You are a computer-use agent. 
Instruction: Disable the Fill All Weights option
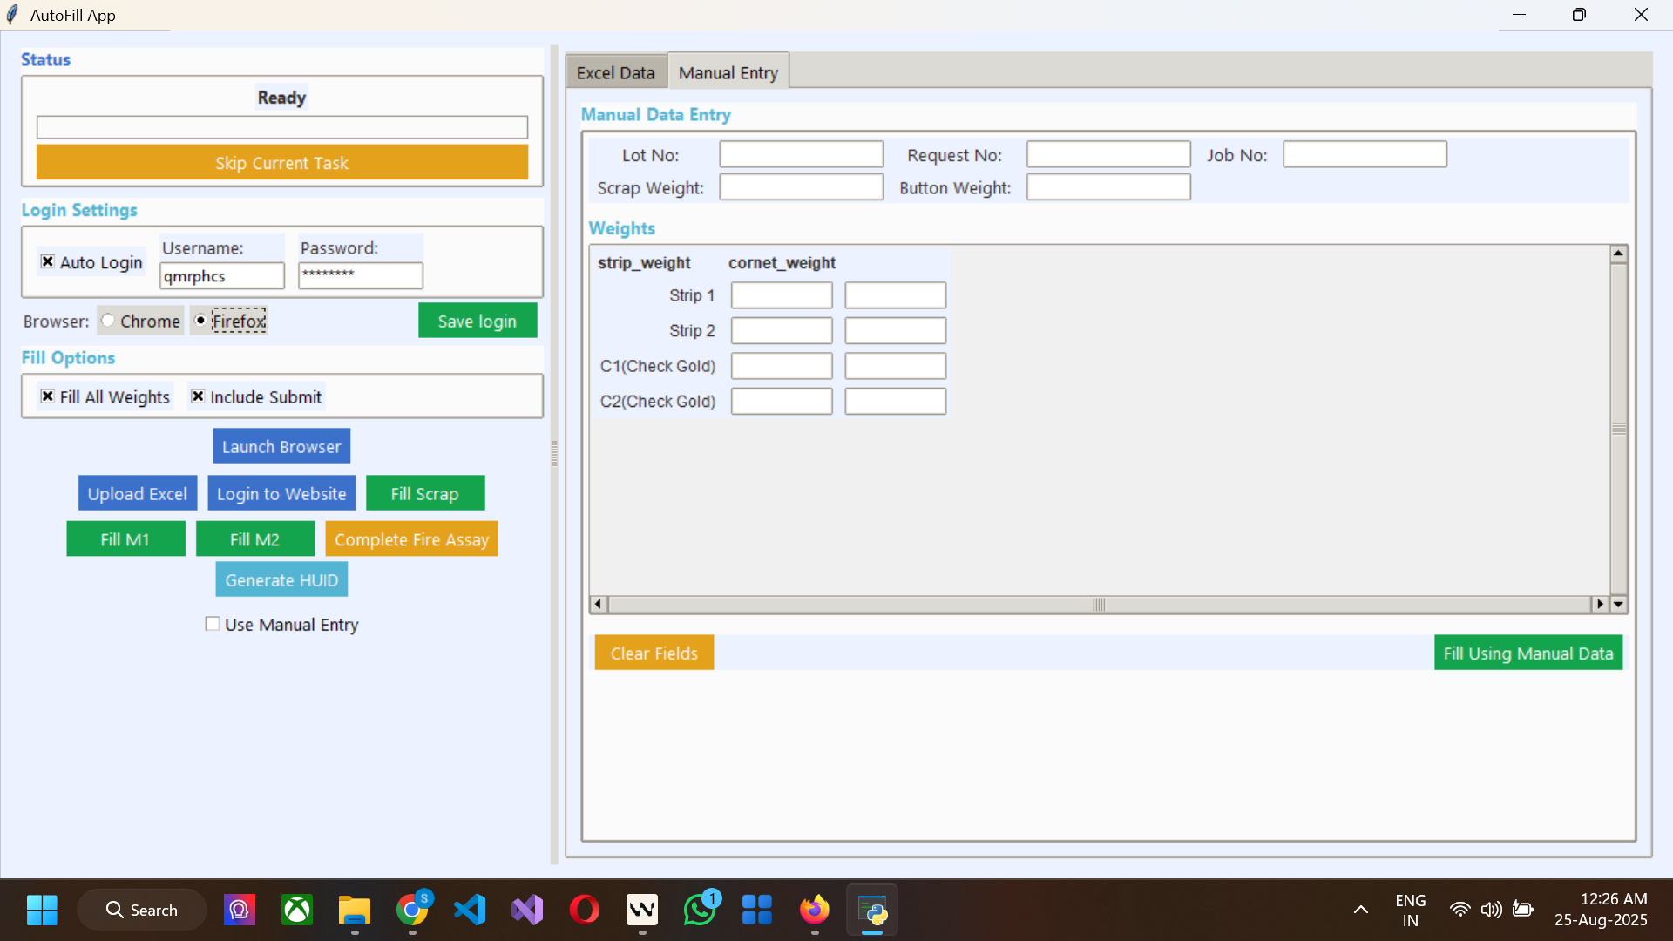[48, 396]
